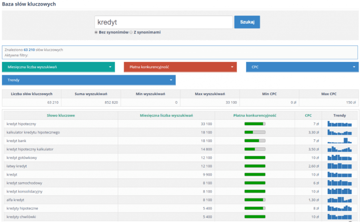Screen dimensions: 360x224
Task: Sort by the CPC column header
Action: tap(308, 116)
